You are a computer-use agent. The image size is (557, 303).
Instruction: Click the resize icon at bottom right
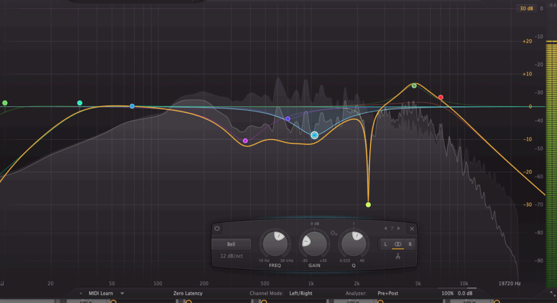point(553,294)
